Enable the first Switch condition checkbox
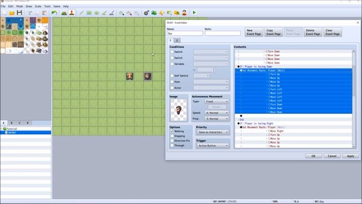This screenshot has width=362, height=204. click(x=172, y=52)
